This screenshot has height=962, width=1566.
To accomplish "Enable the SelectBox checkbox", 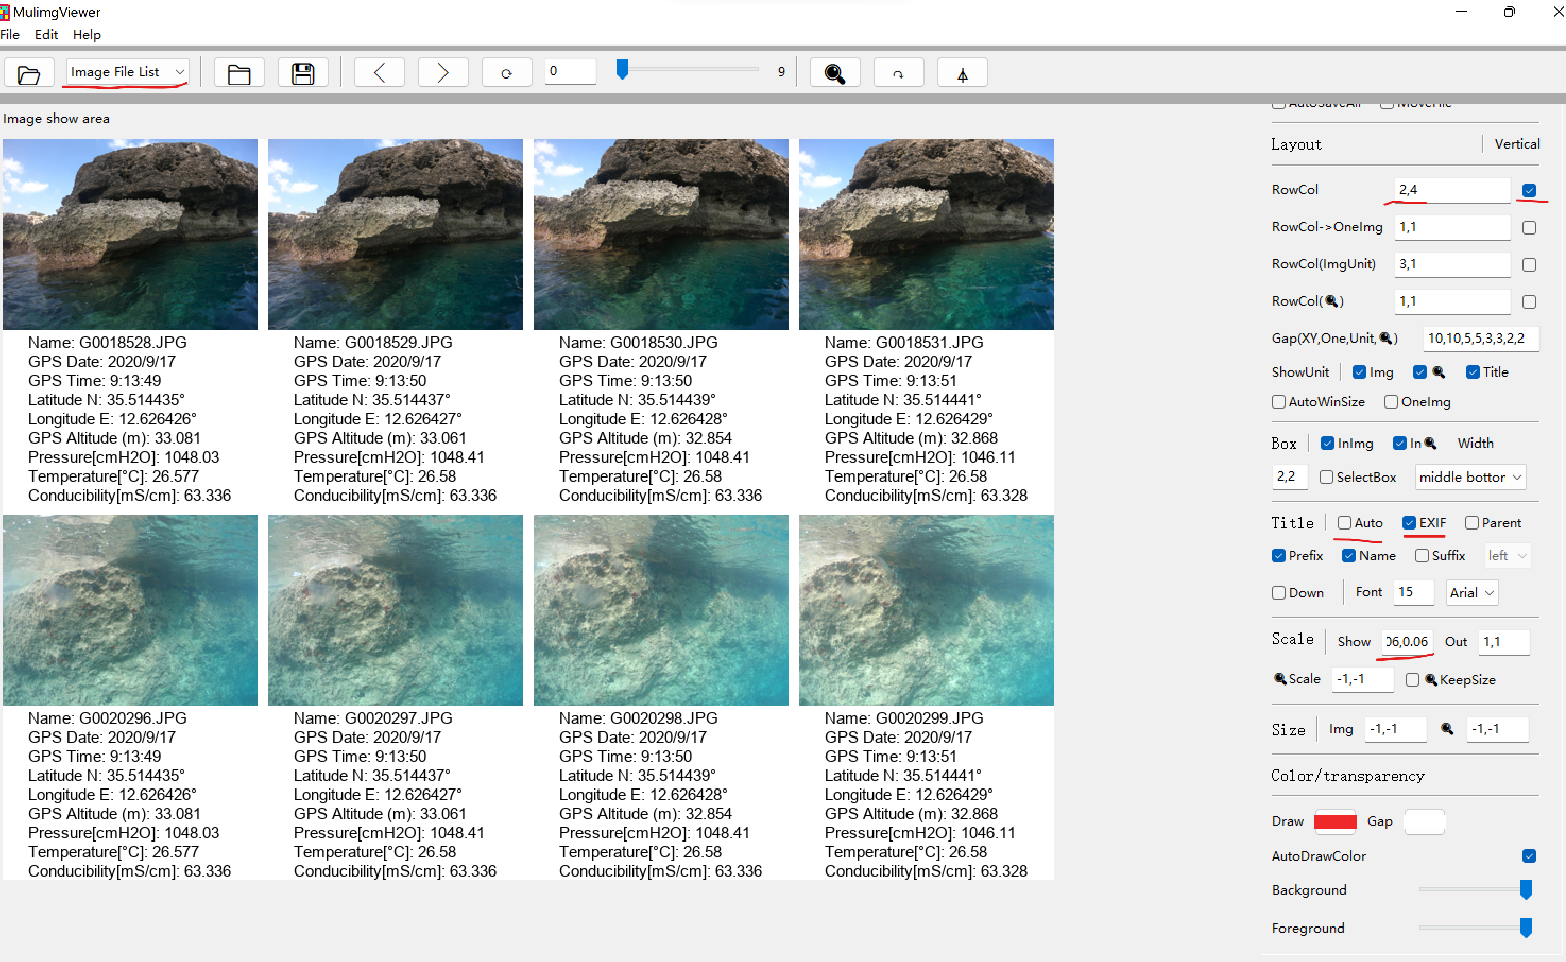I will 1327,476.
